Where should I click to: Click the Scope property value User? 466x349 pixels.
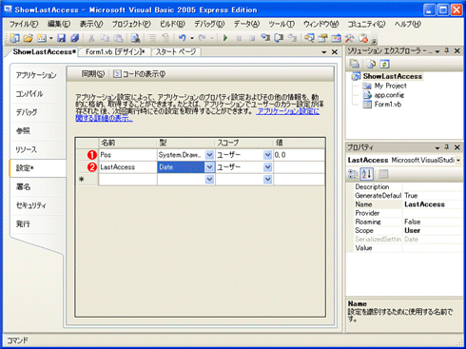[433, 230]
